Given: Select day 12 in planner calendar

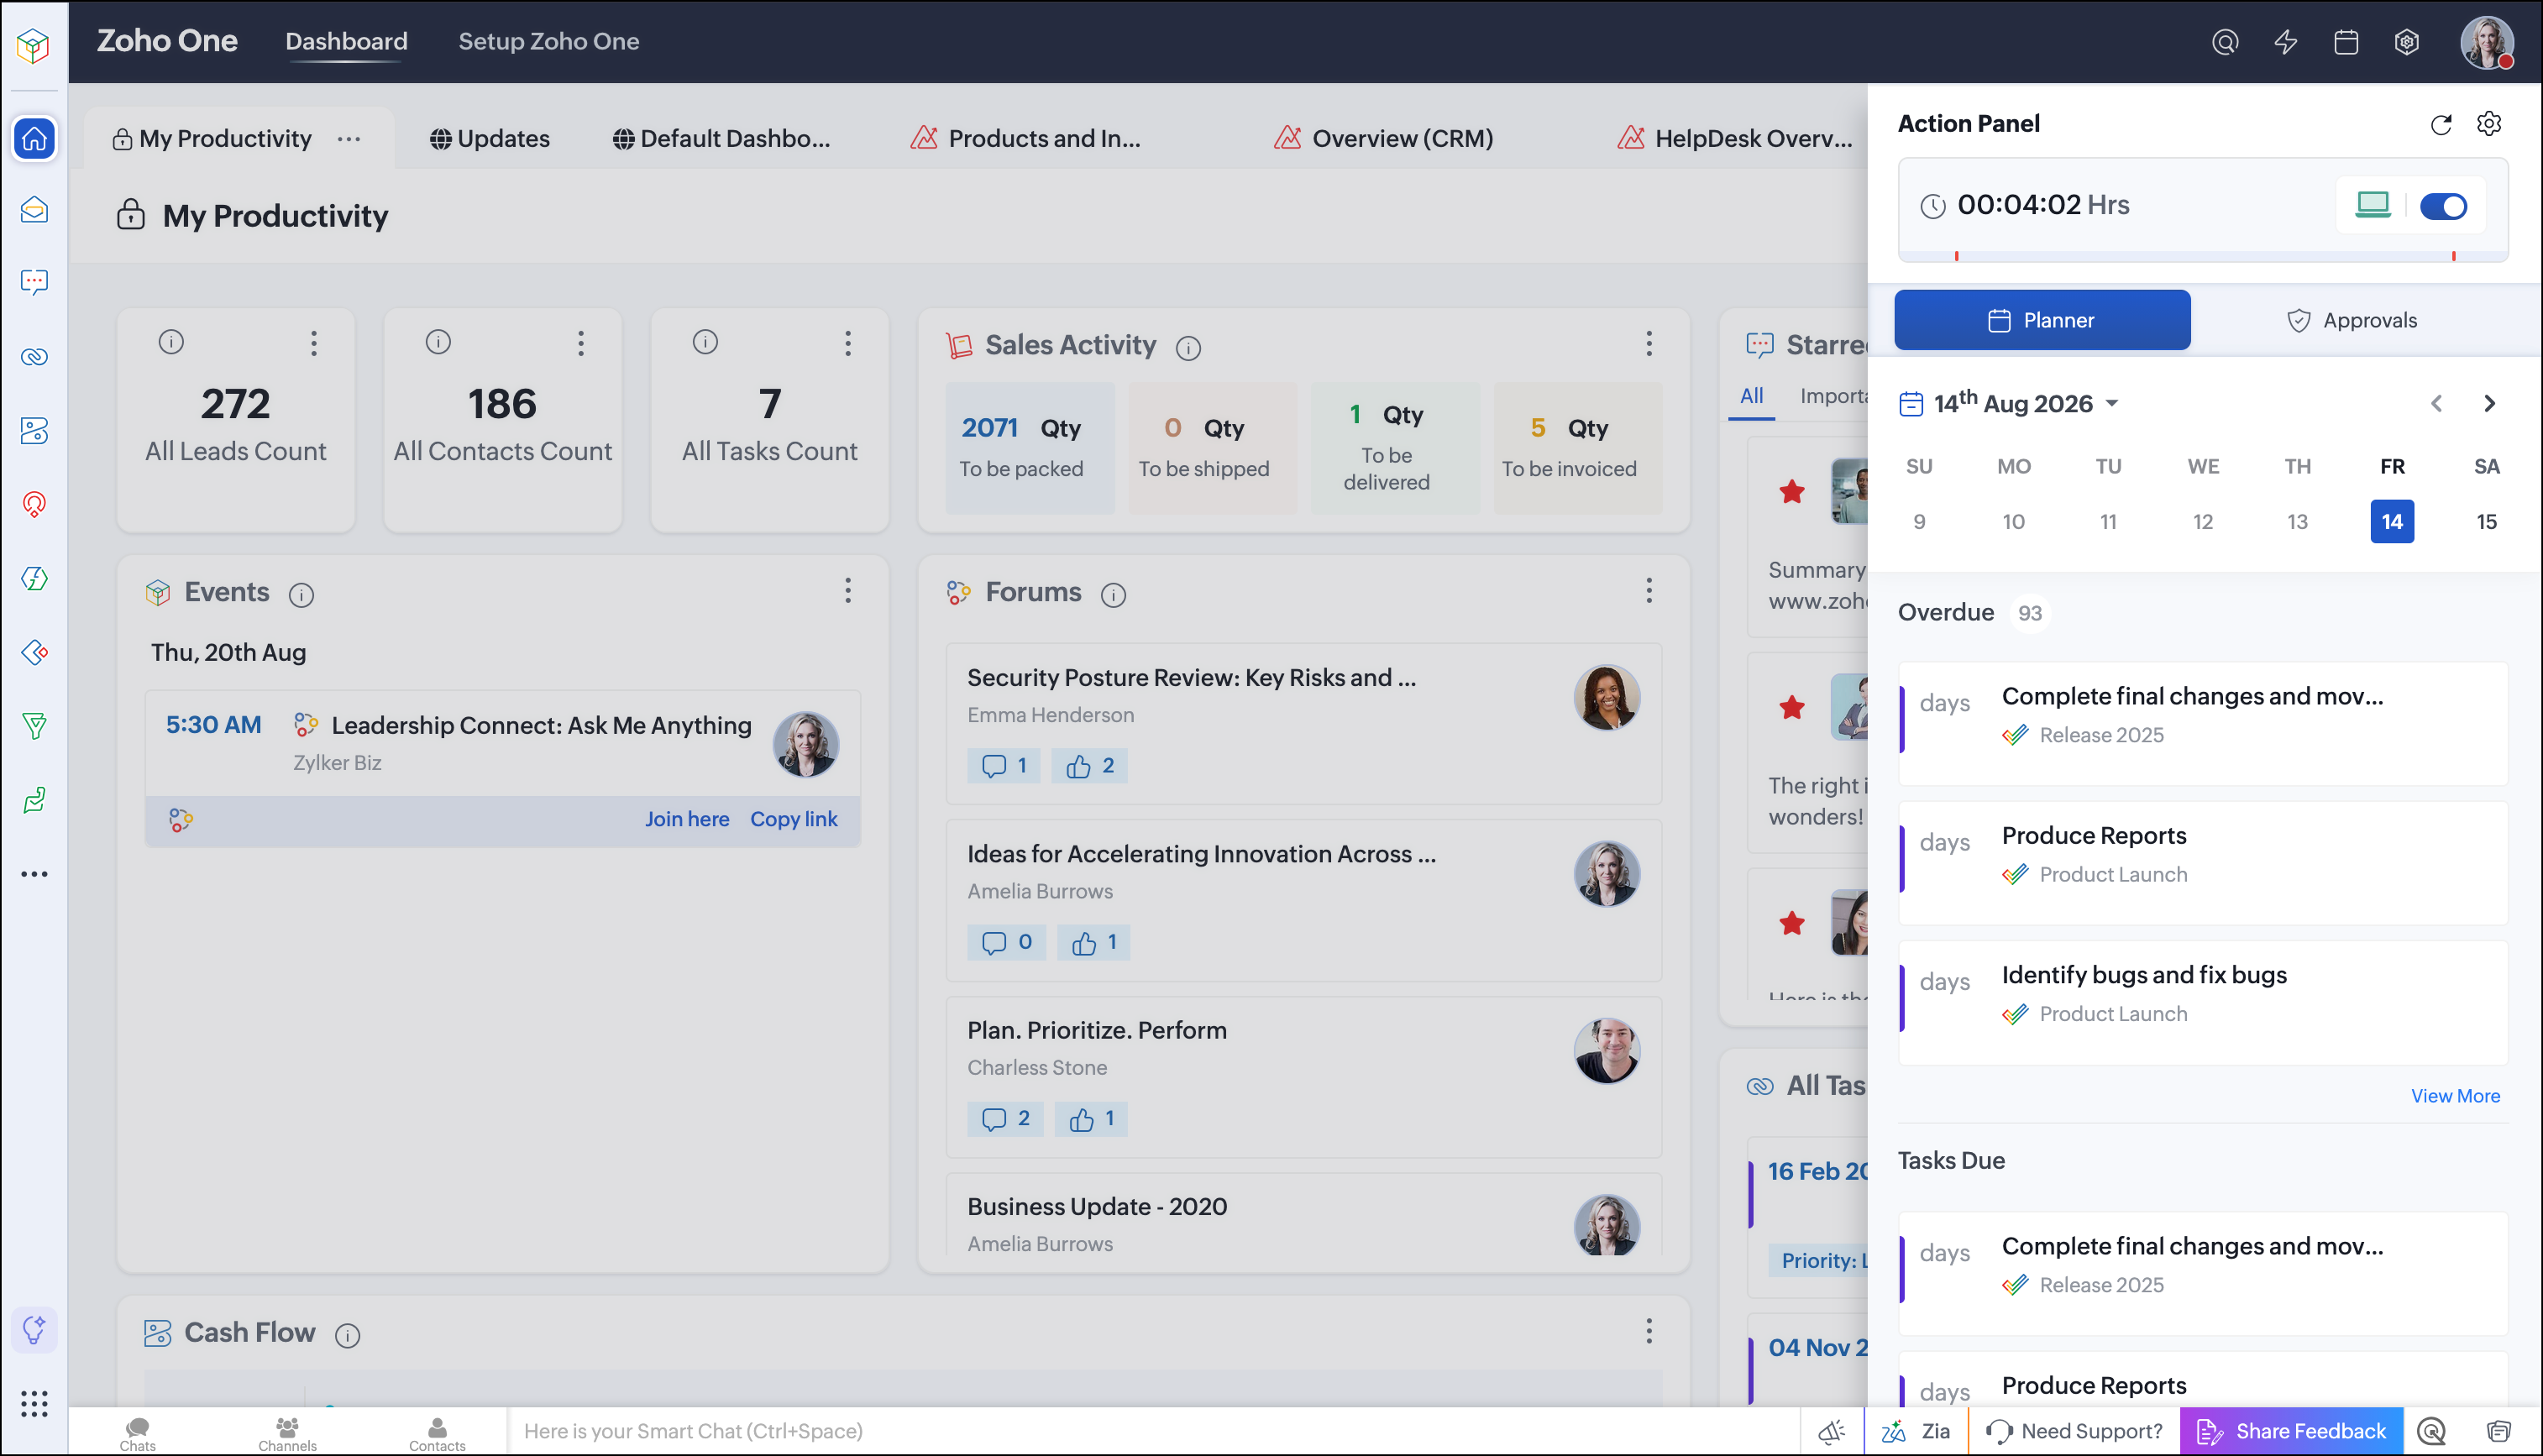Looking at the screenshot, I should click(2203, 521).
